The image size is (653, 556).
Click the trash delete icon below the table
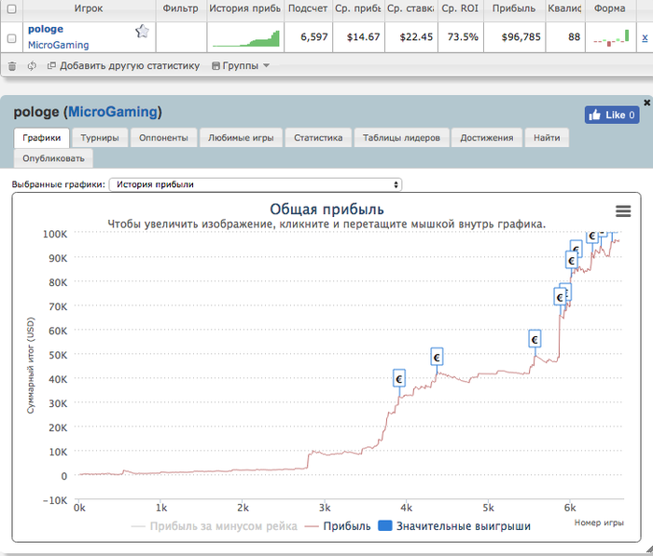(x=12, y=66)
